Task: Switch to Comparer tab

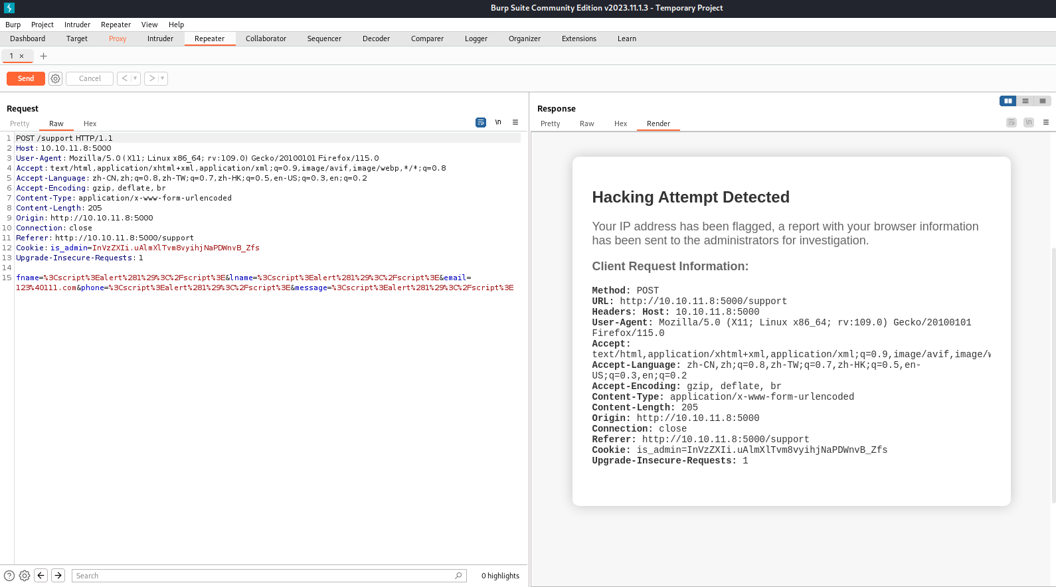Action: [x=427, y=39]
